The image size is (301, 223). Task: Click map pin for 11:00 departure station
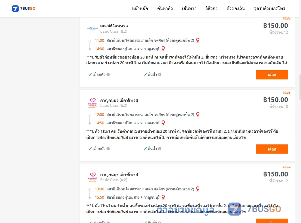pos(198,40)
